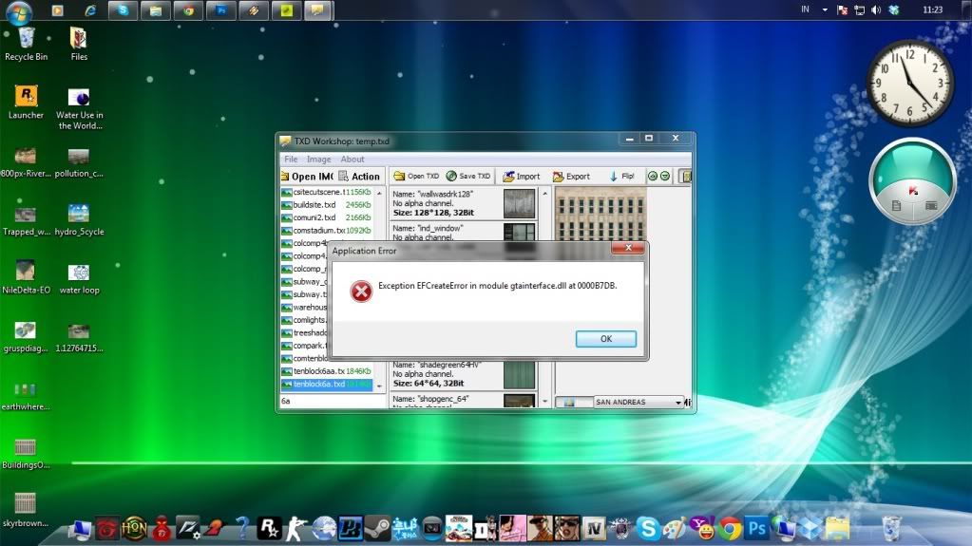Click the Rockstar 'R' icon in the dock

click(x=269, y=528)
